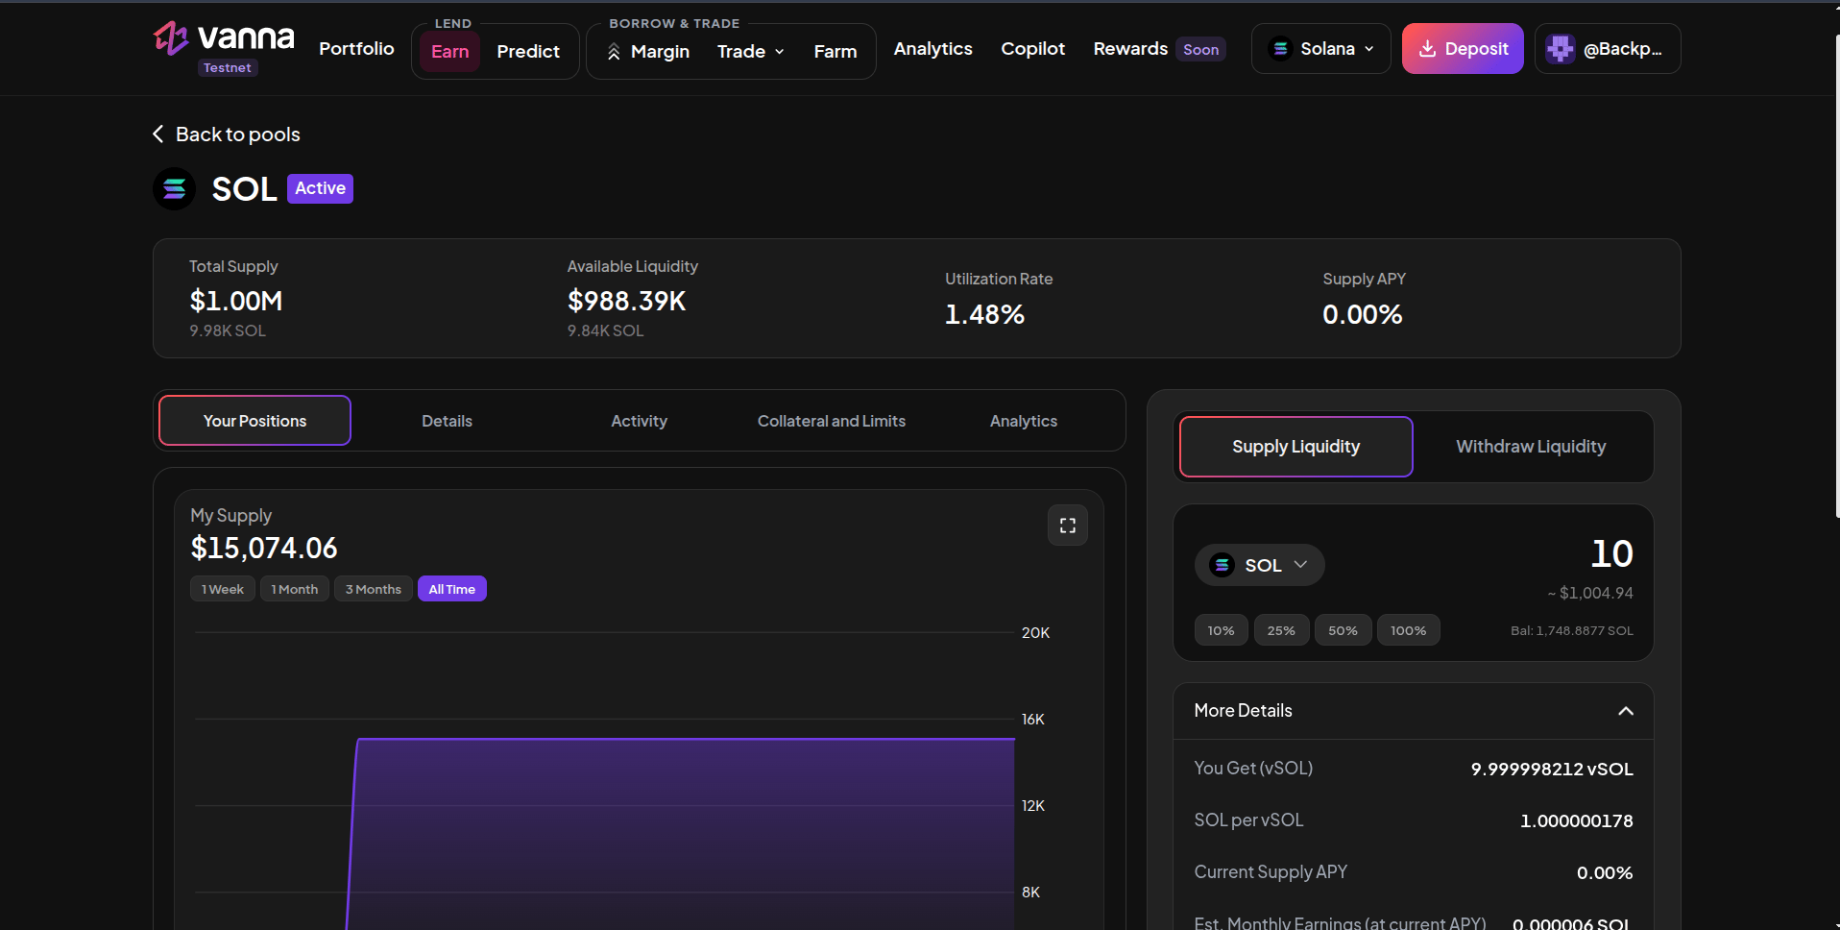This screenshot has height=930, width=1840.
Task: Set supply amount to 100%
Action: [x=1409, y=630]
